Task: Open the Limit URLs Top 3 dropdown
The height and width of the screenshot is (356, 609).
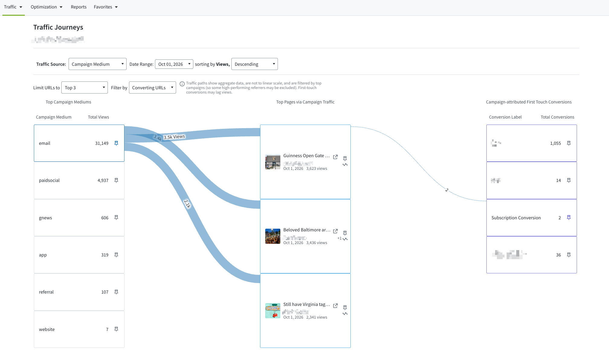Action: [85, 87]
